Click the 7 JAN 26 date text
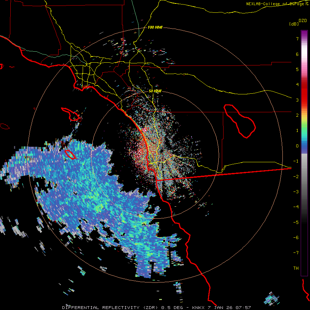This screenshot has width=310, height=310. click(x=220, y=308)
